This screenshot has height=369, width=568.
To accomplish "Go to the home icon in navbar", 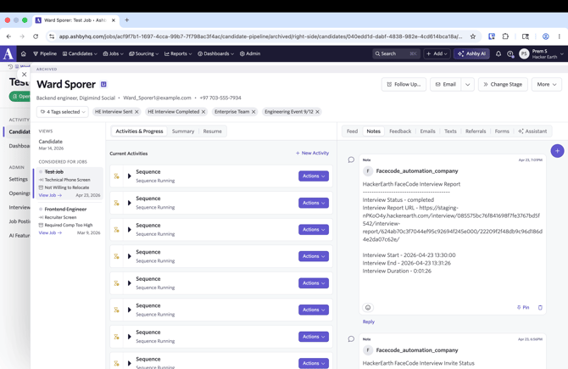I will 24,53.
